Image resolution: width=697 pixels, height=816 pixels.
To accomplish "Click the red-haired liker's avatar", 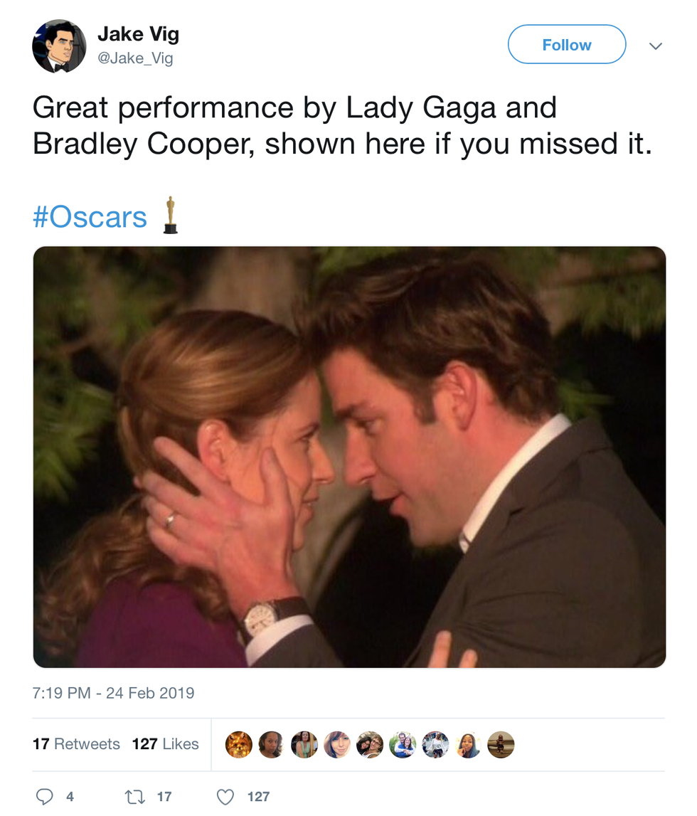I will (337, 745).
